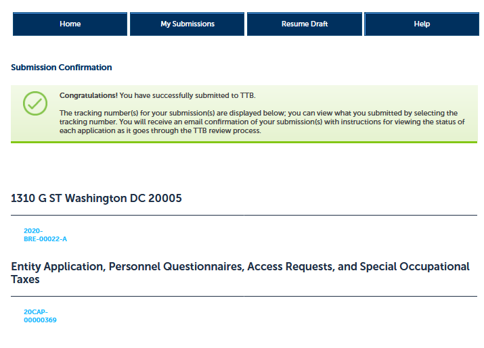Click the word Taxes on second heading line
The height and width of the screenshot is (348, 484).
click(x=26, y=279)
